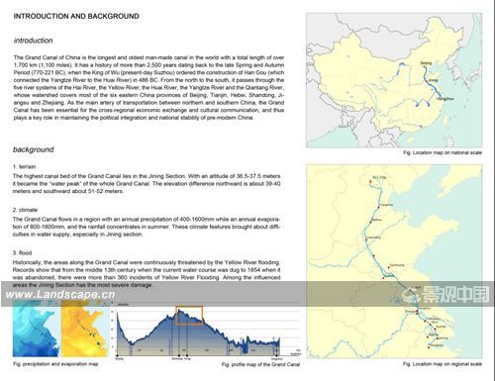Click caption 'Fig. Location map on national scale'
495x381 pixels.
[x=443, y=152]
